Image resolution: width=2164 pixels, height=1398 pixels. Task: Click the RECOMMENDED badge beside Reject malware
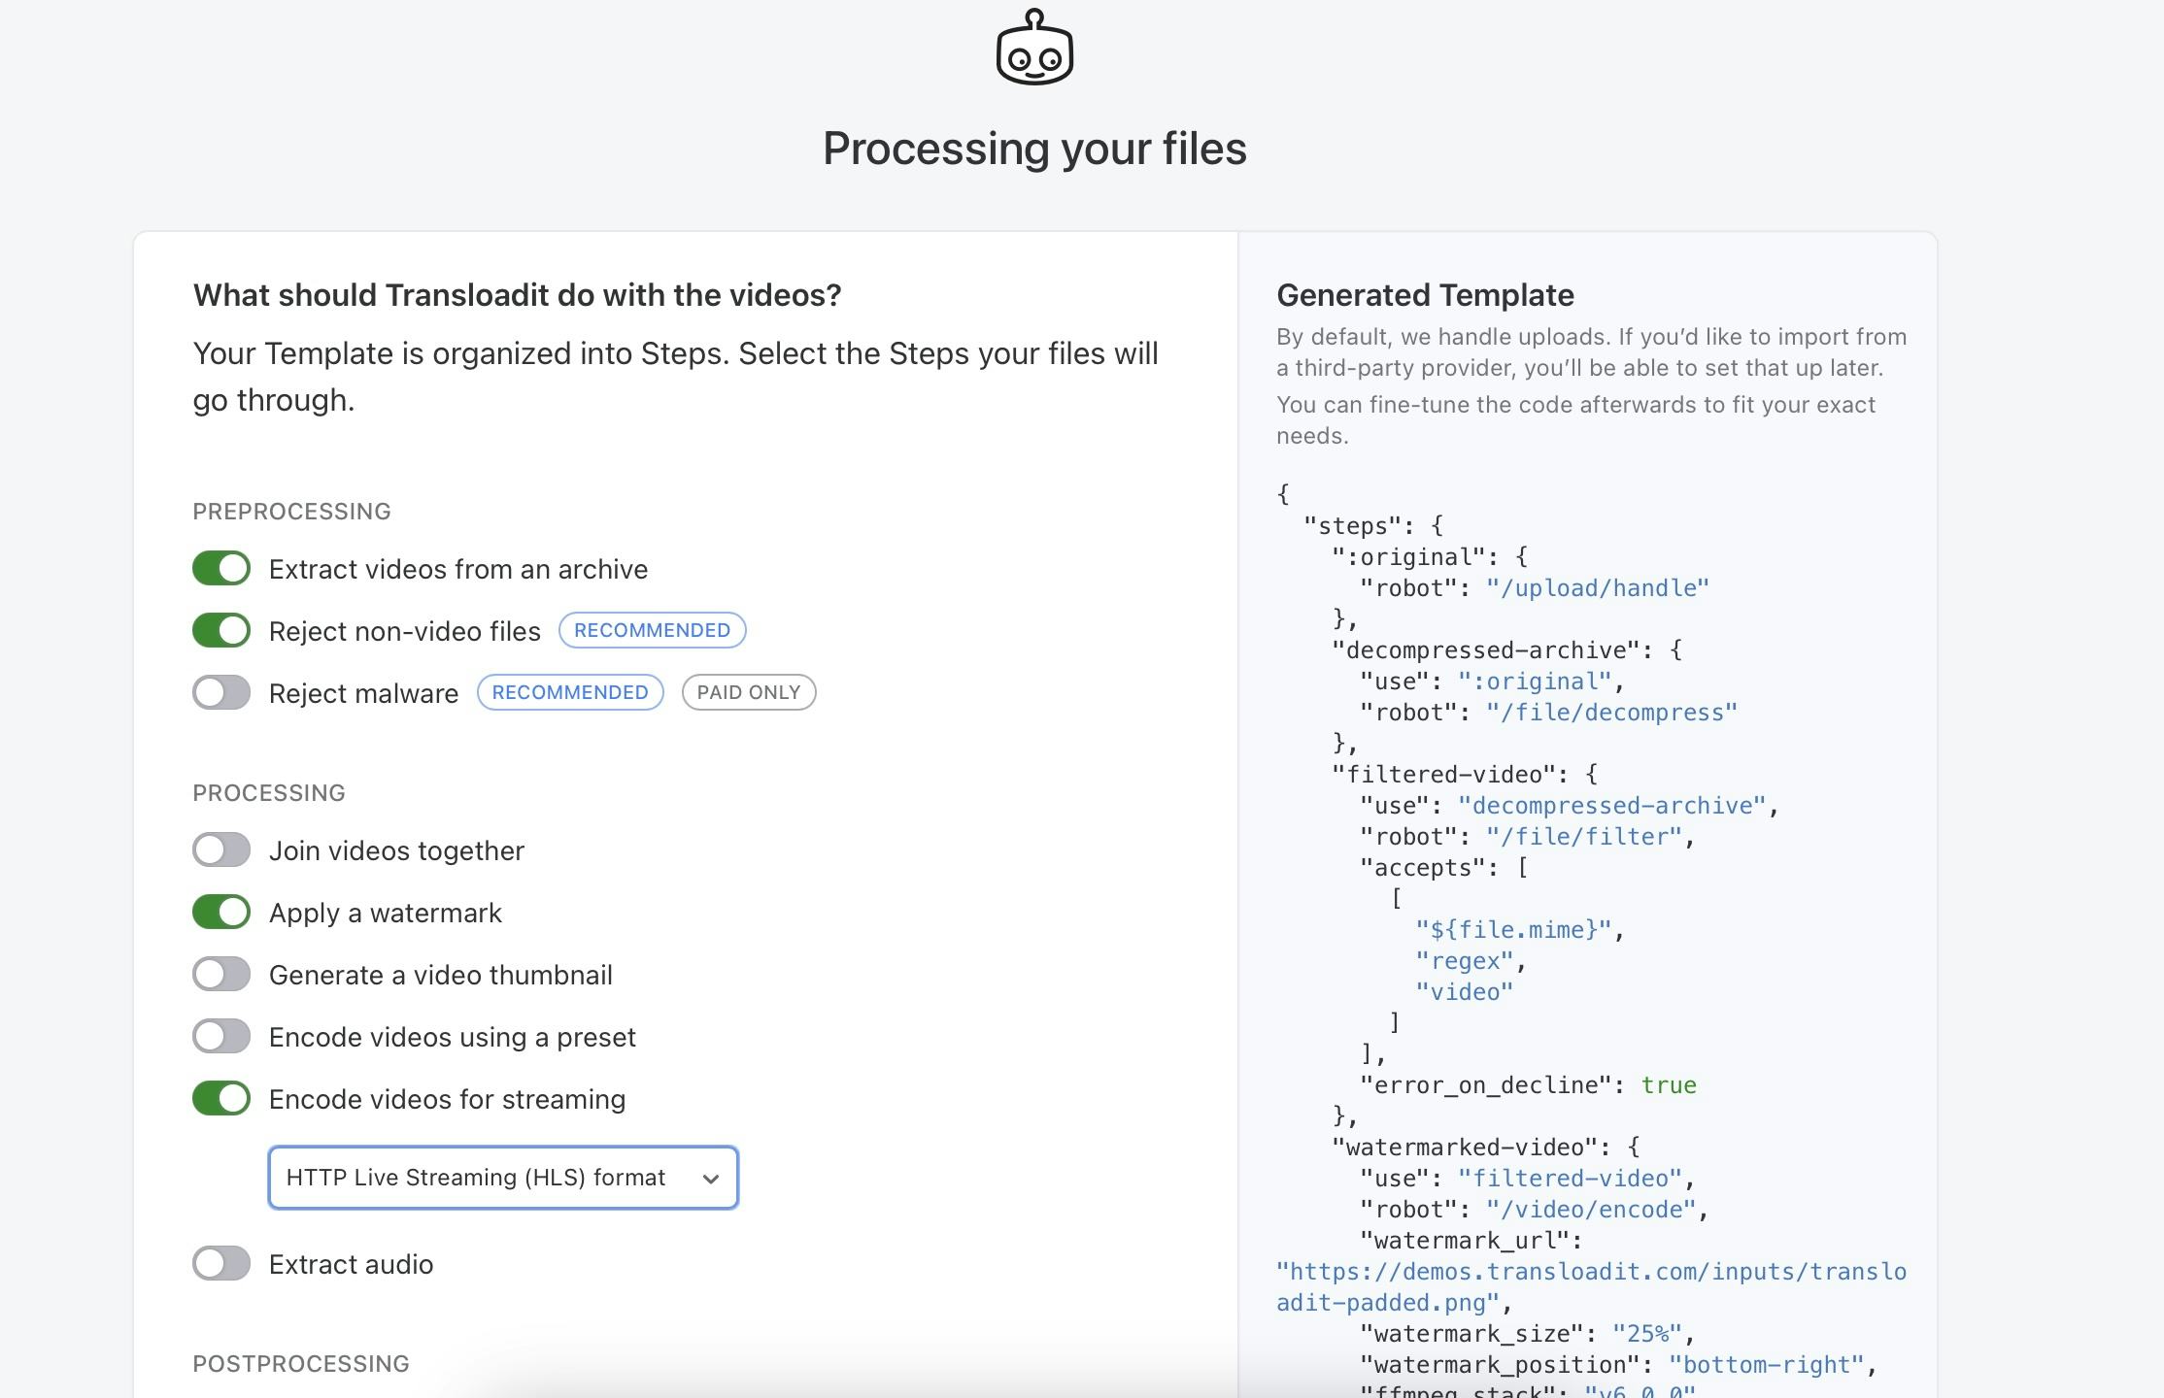point(570,691)
